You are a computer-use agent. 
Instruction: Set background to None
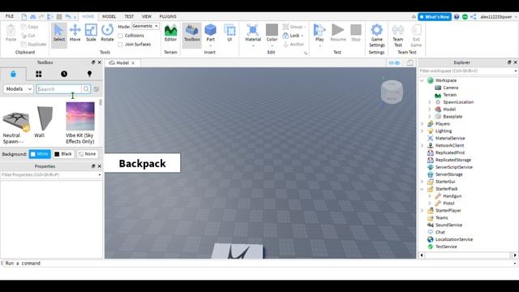click(88, 154)
